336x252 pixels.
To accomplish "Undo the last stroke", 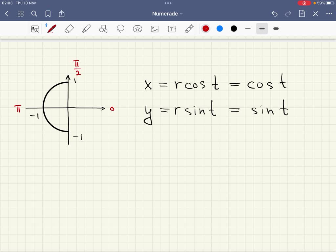I will coord(275,13).
